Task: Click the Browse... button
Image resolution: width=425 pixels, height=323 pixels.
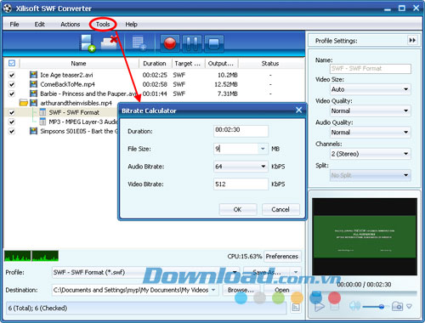Action: 241,290
